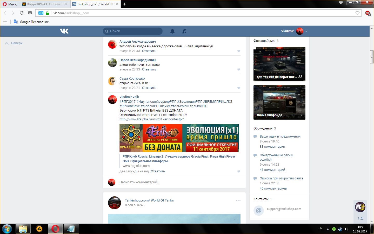The image size is (374, 234).
Task: Go forward with the browser forward arrow
Action: [x=13, y=13]
